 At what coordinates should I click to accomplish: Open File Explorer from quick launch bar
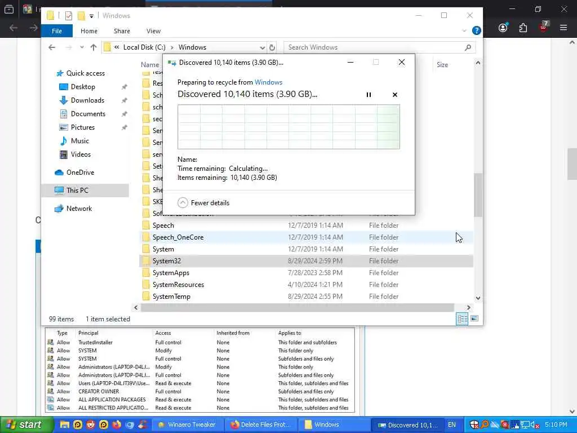pyautogui.click(x=64, y=425)
